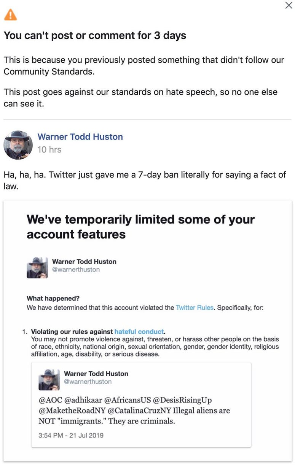Click the orange warning triangle icon
This screenshot has height=466, width=295.
10,15
